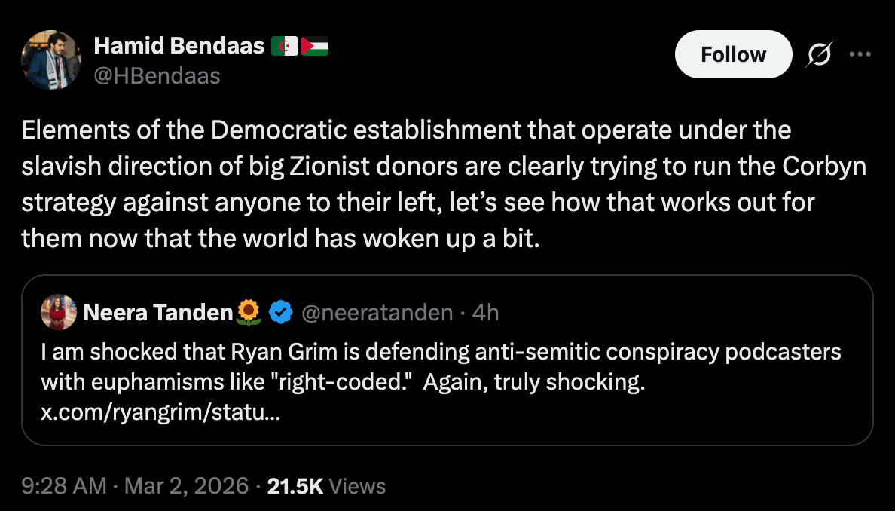The image size is (895, 511).
Task: Click the main tweet text body
Action: (443, 184)
